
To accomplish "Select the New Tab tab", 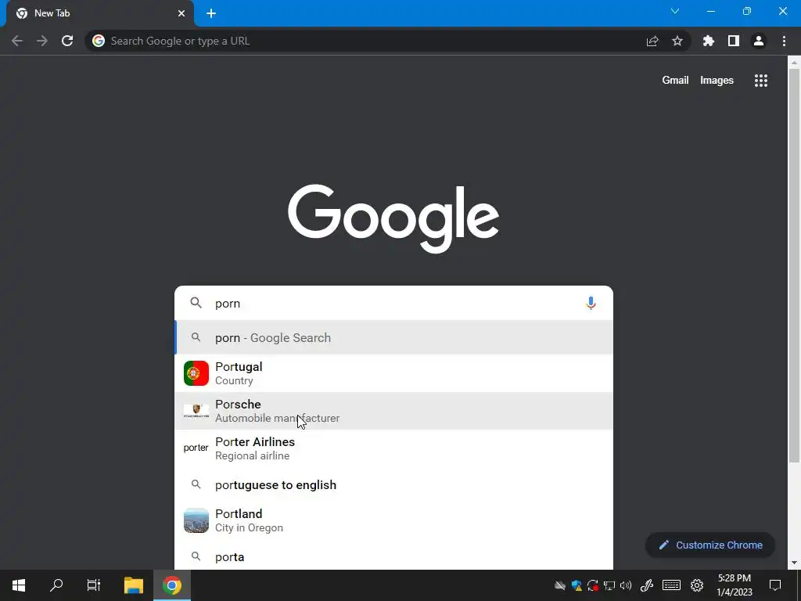I will point(99,13).
